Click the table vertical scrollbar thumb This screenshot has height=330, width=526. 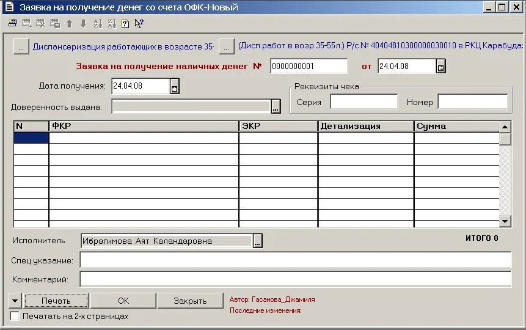[x=505, y=139]
